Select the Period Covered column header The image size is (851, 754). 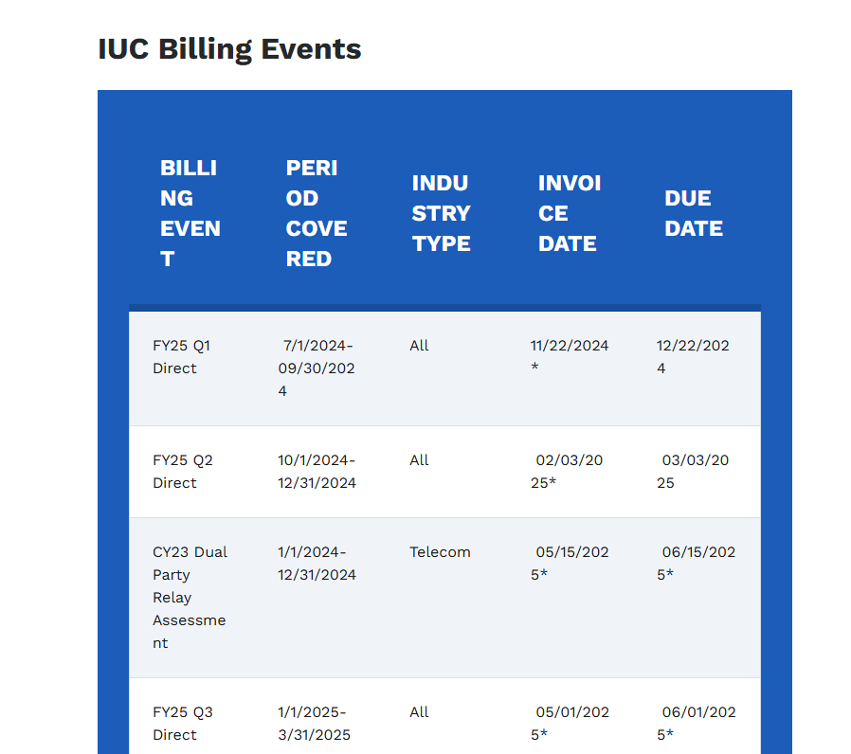[317, 213]
